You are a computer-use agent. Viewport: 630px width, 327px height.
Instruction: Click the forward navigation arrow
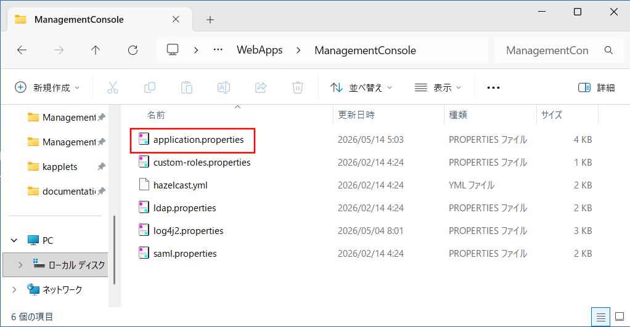[59, 50]
